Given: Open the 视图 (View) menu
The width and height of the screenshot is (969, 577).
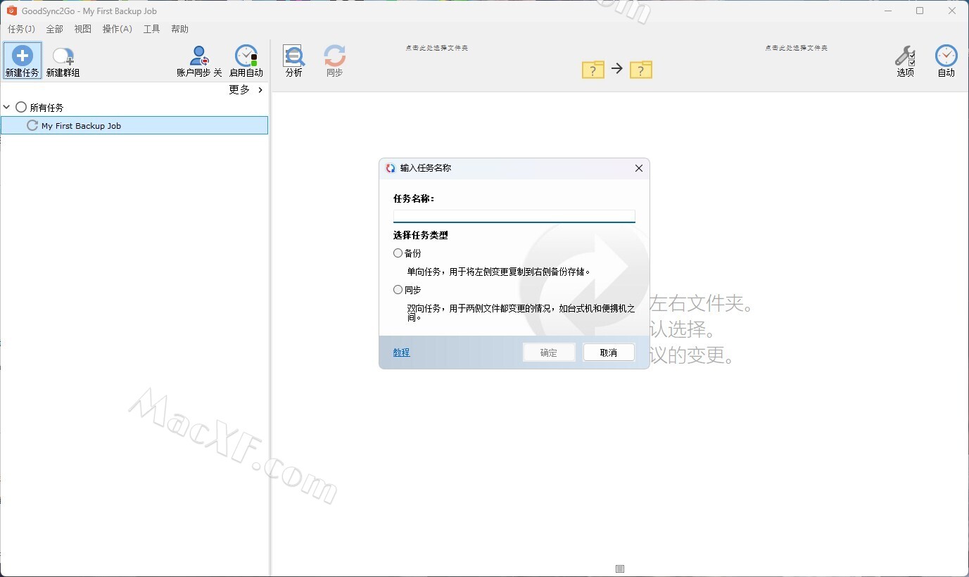Looking at the screenshot, I should (x=83, y=29).
